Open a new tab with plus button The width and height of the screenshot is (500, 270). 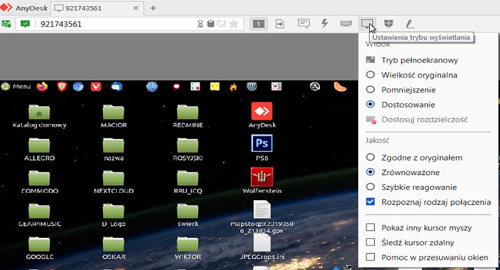[x=153, y=9]
